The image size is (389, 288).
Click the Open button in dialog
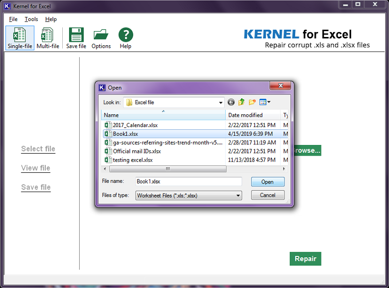[x=268, y=182]
